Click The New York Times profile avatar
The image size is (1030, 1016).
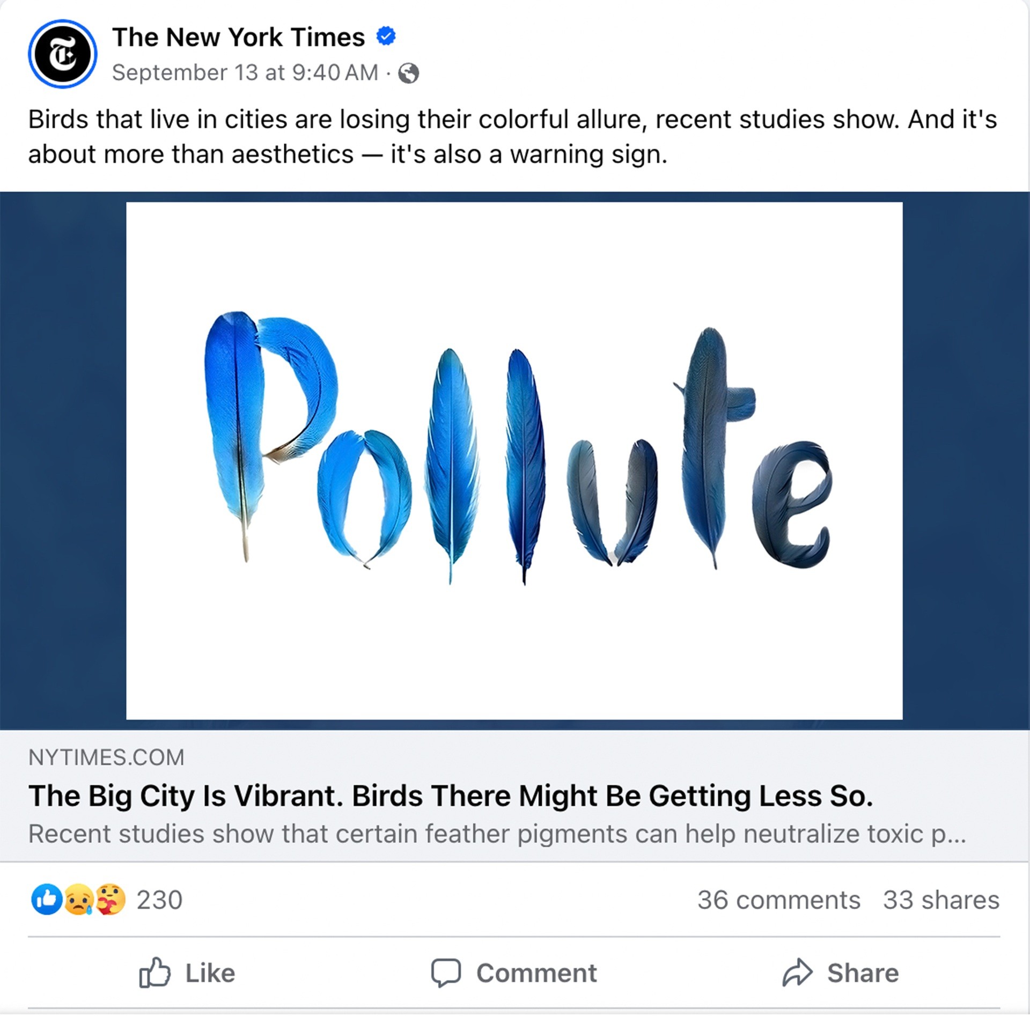62,54
